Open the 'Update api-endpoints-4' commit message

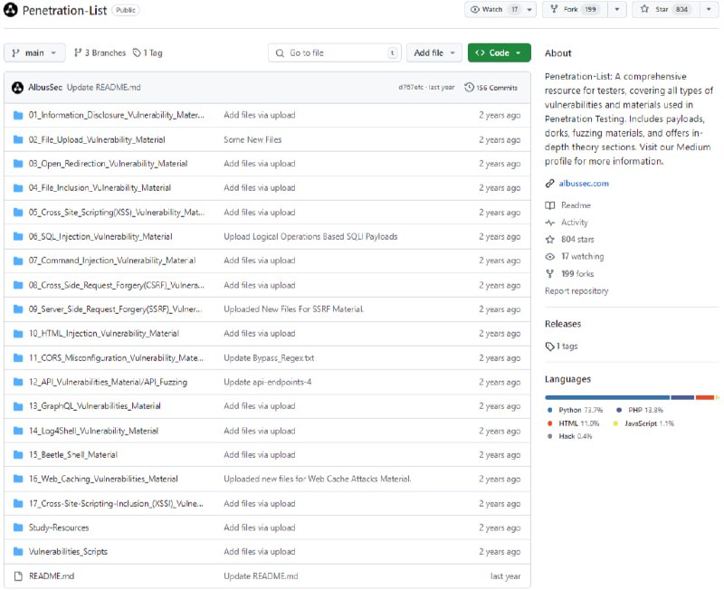[267, 382]
